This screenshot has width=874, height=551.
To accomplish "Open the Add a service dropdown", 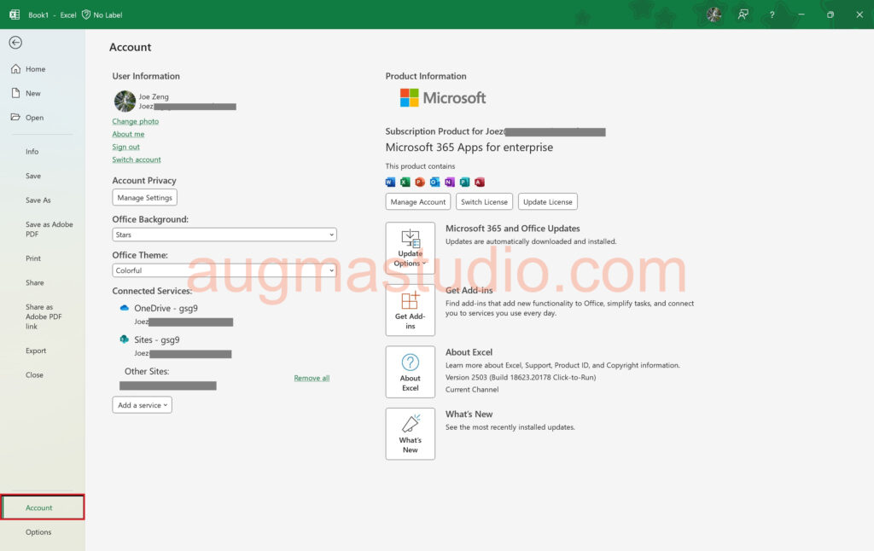I will [x=143, y=405].
